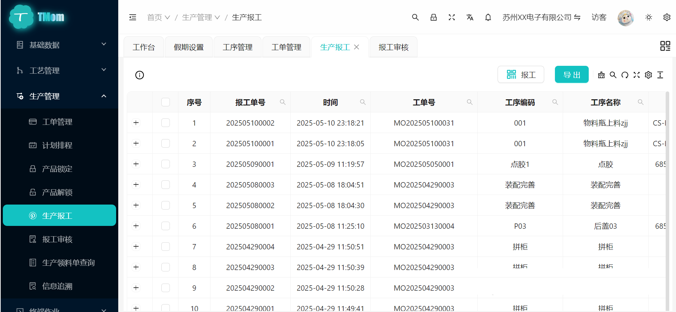
Task: Open 计划排程 in the sidebar
Action: click(x=57, y=145)
